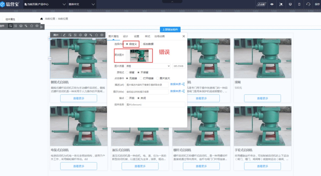The width and height of the screenshot is (321, 176).
Task: Select the 后台数据 radio option
Action: (141, 44)
